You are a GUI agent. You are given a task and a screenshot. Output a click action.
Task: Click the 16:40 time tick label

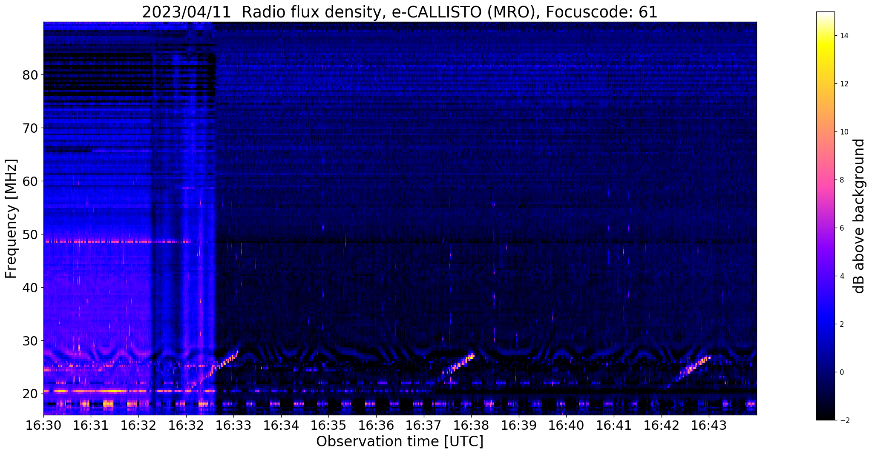(566, 426)
